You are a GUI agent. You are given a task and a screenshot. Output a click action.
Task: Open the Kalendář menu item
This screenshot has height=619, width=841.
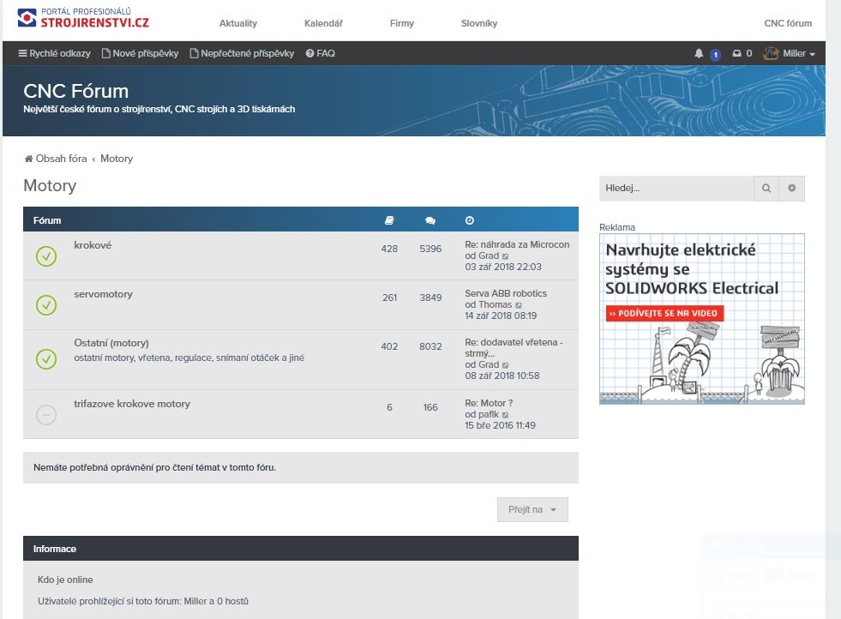(323, 23)
